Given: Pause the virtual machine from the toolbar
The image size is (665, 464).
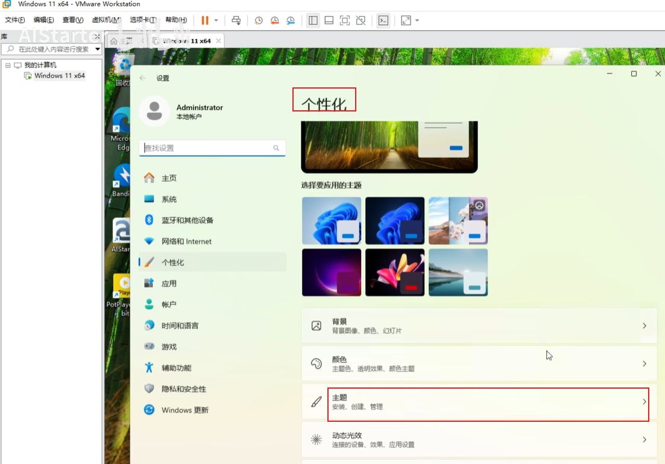Looking at the screenshot, I should point(205,20).
